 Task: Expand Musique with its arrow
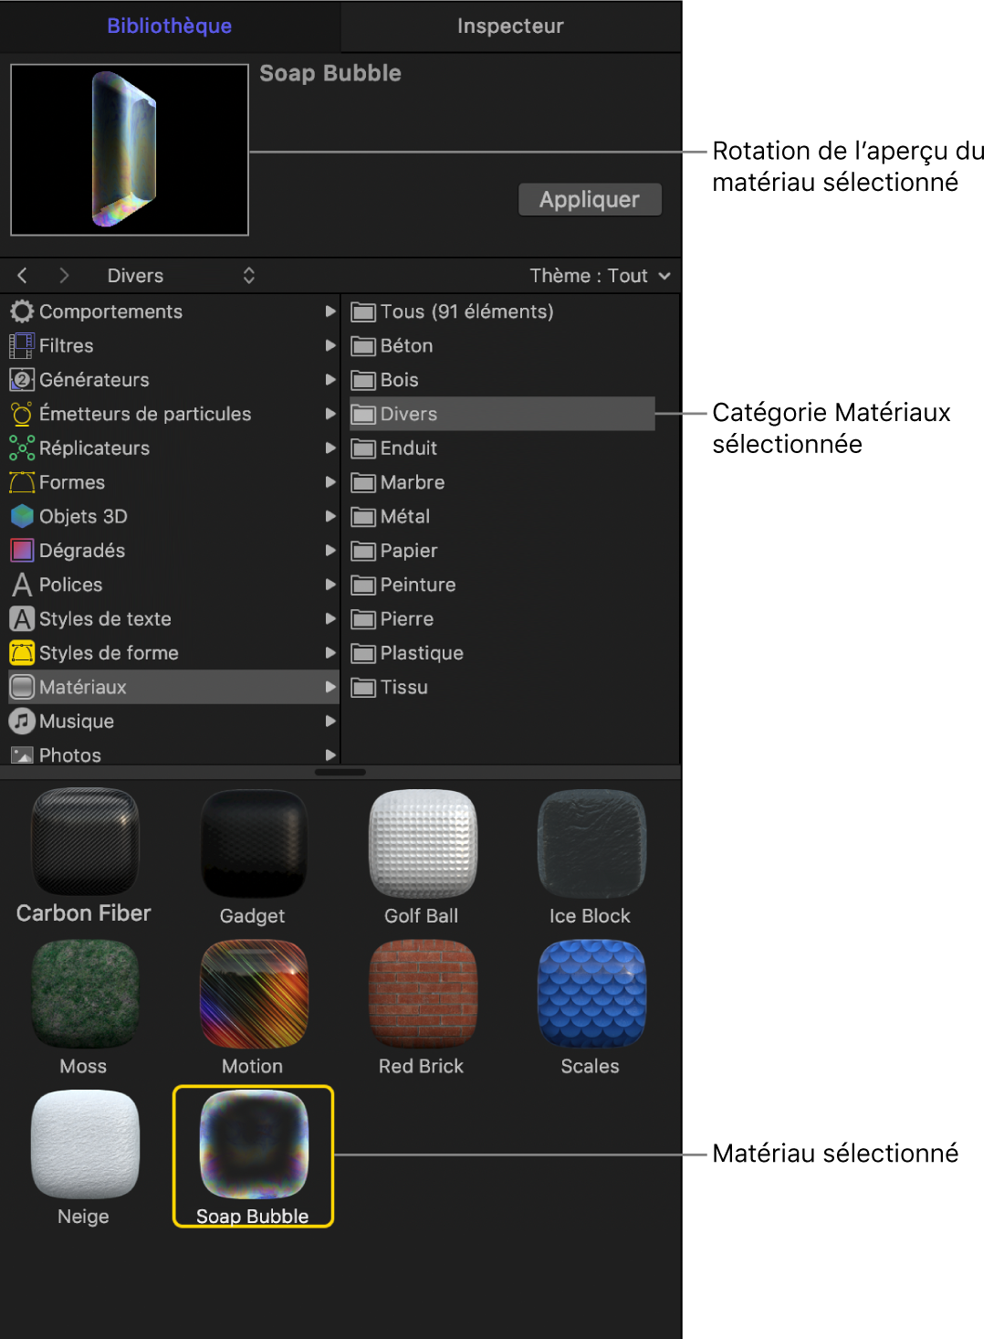point(330,721)
